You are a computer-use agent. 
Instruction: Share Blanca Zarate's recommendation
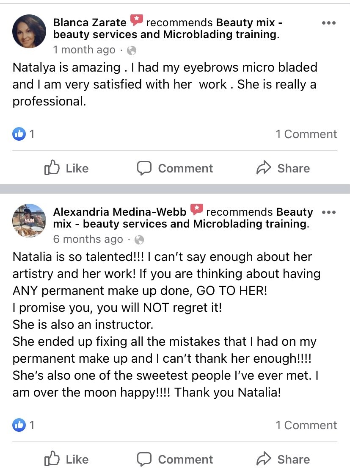point(283,168)
